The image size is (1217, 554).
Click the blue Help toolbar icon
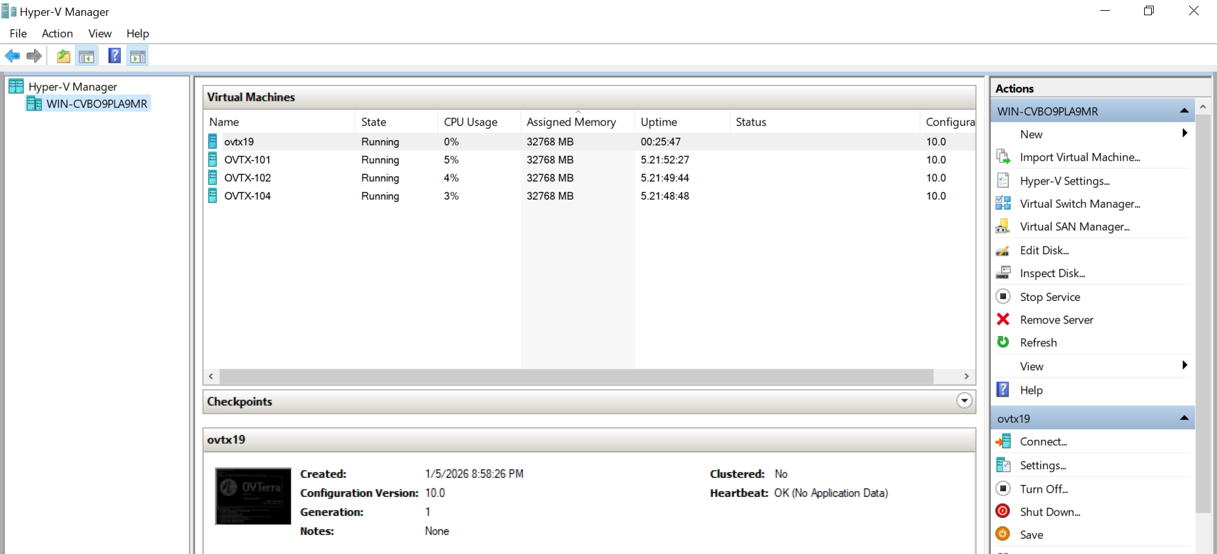coord(115,56)
